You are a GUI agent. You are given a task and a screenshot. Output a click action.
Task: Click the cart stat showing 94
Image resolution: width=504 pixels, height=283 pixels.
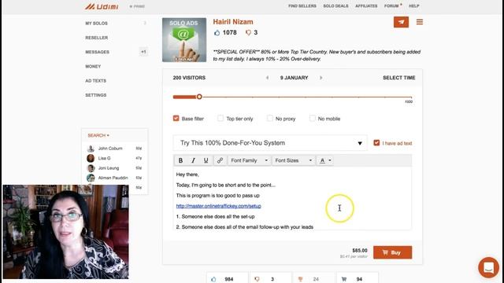pos(358,279)
